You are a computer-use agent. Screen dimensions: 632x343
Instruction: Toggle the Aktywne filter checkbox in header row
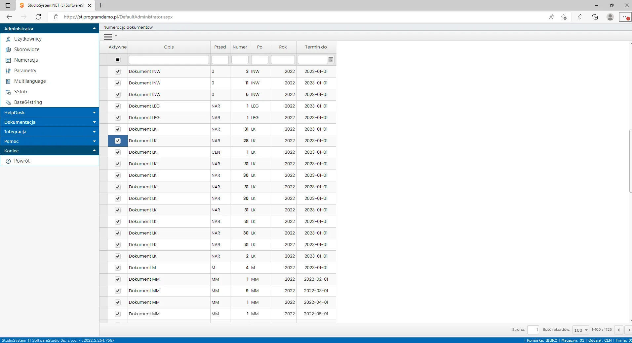coord(118,60)
